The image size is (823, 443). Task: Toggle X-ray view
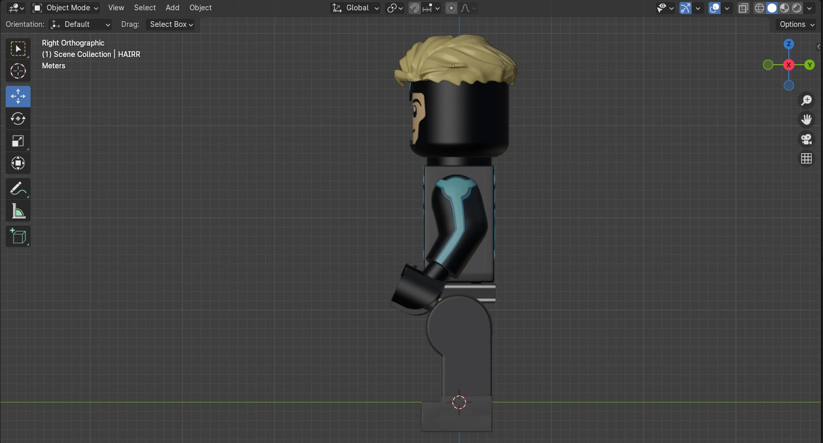[x=743, y=8]
